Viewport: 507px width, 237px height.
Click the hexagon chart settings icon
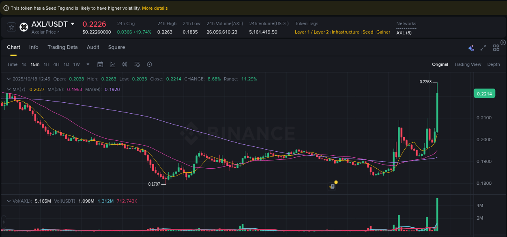pos(149,64)
